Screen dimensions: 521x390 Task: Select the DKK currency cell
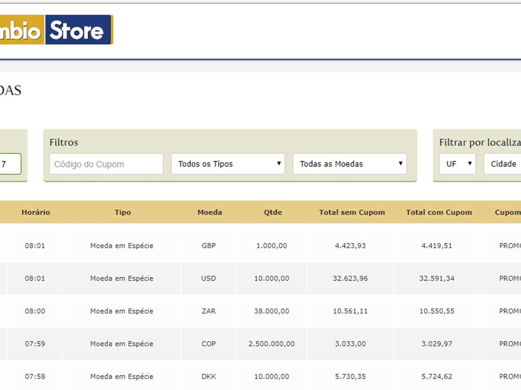[208, 377]
